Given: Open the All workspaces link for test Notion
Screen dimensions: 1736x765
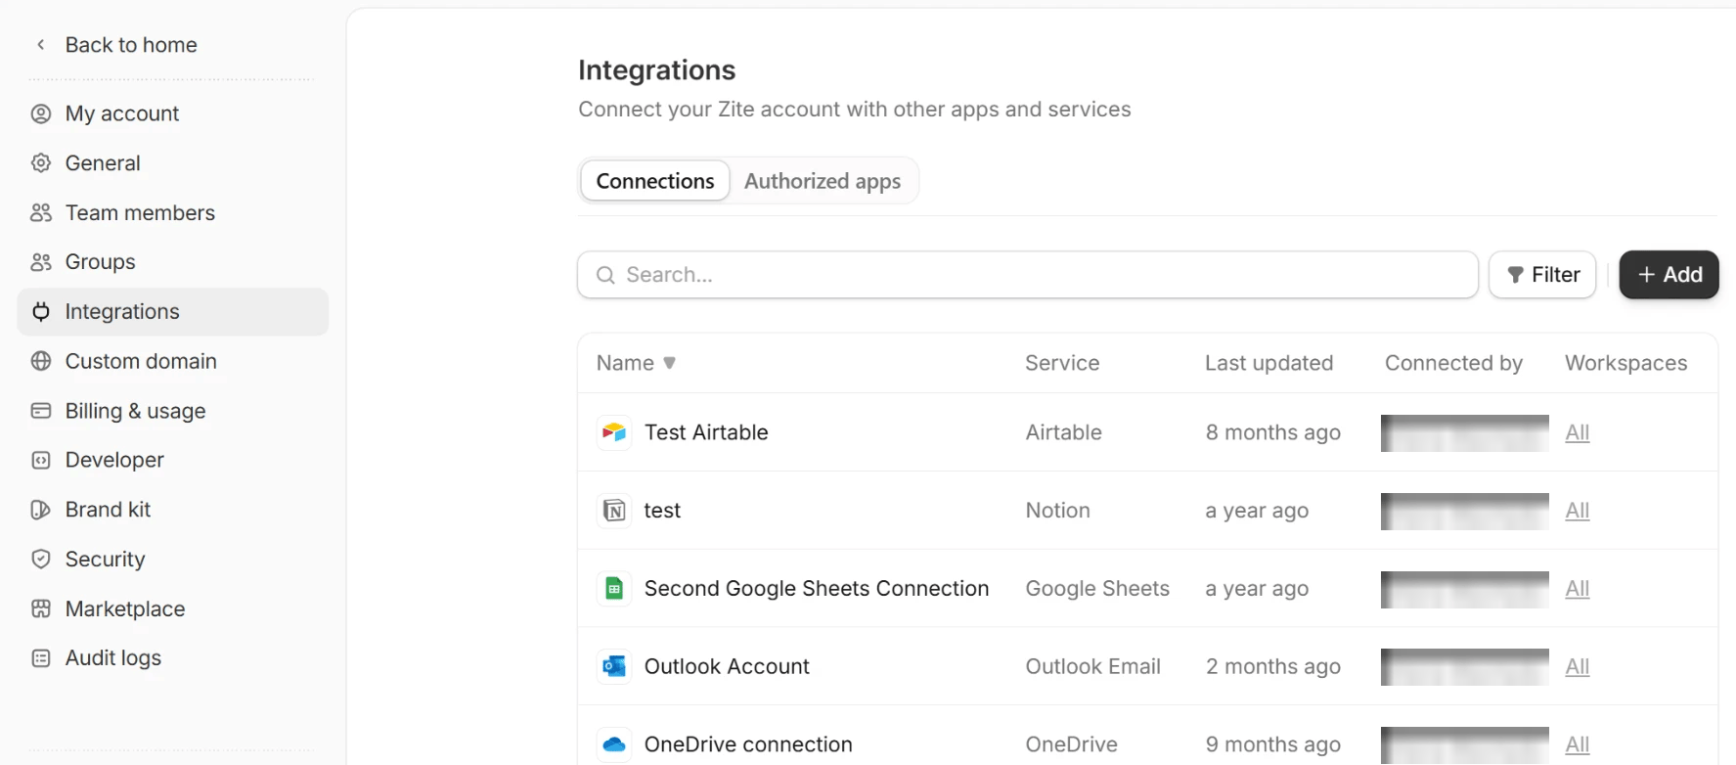Looking at the screenshot, I should 1578,511.
